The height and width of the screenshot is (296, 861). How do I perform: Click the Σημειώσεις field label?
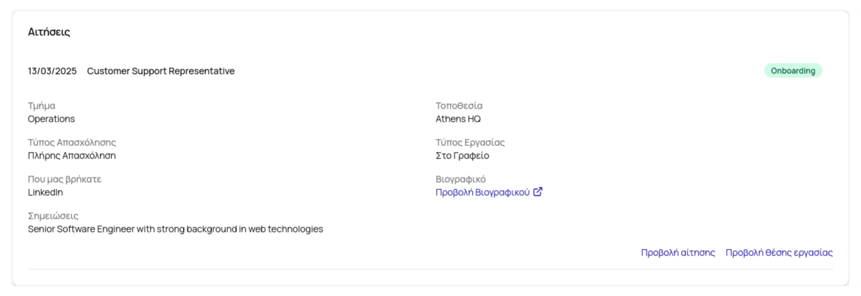click(x=53, y=215)
